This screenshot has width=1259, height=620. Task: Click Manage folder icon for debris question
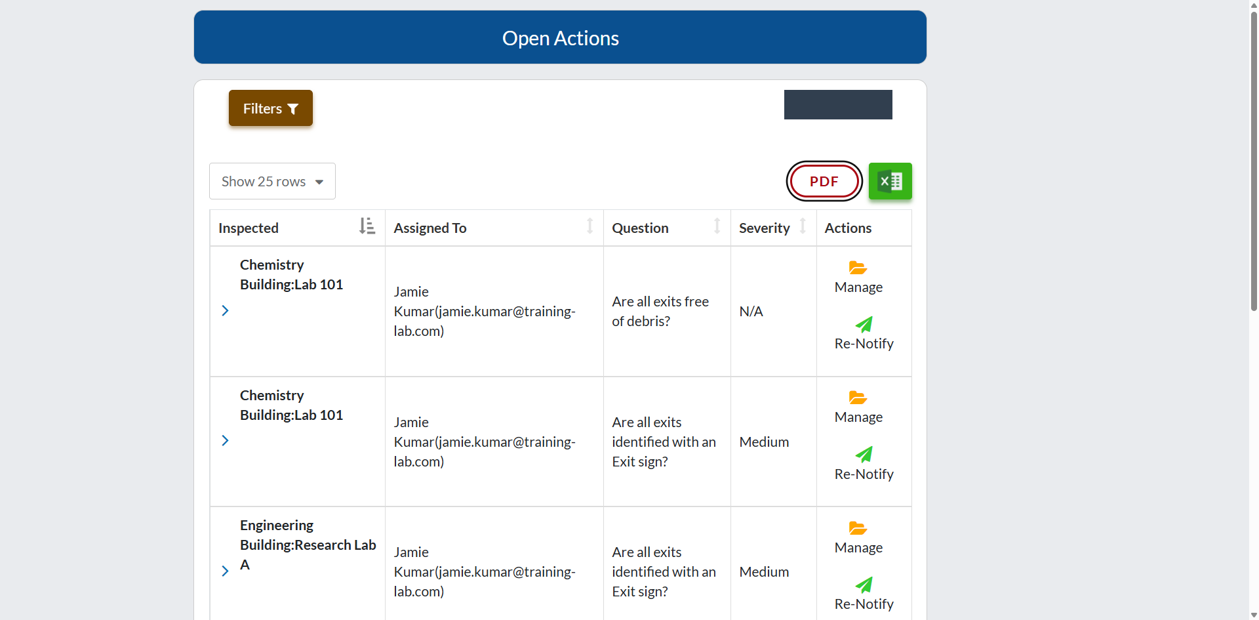(858, 268)
